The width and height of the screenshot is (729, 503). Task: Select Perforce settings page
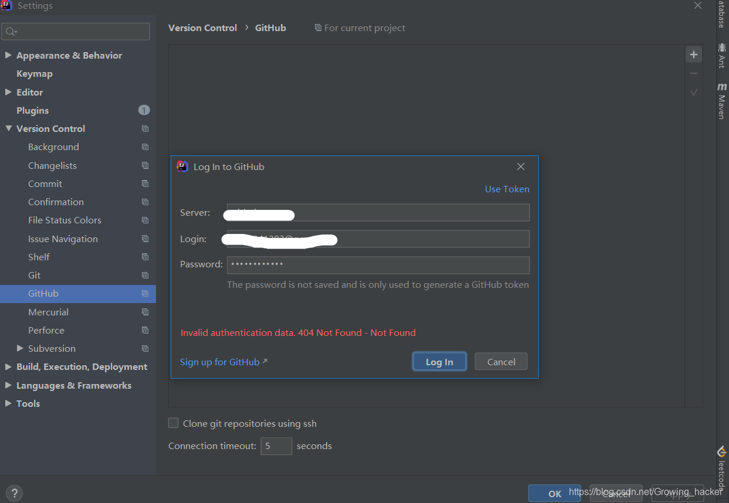(46, 330)
